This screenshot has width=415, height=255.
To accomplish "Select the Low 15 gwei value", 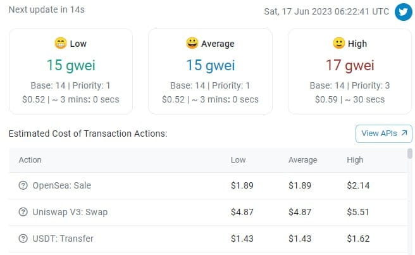I will coord(71,65).
